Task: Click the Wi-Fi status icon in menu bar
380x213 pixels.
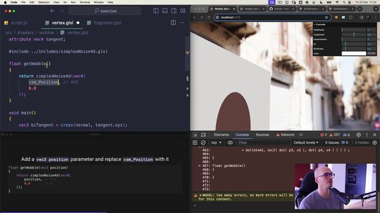Action: pos(337,2)
